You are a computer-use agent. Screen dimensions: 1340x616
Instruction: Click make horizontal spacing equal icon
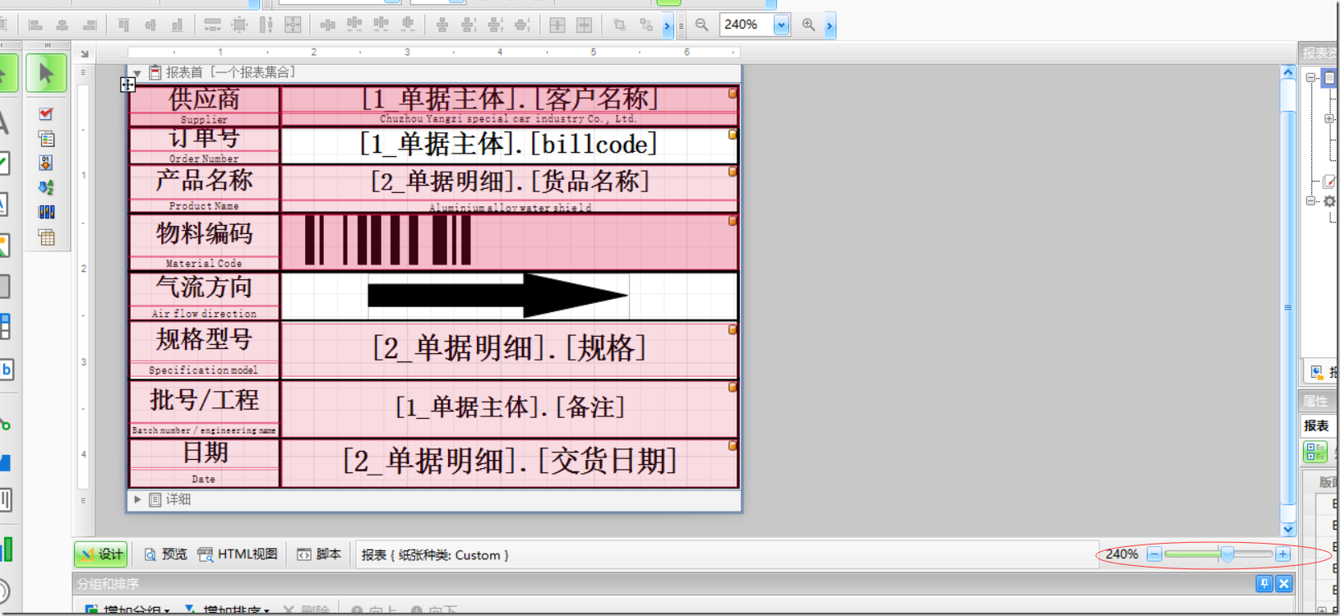coord(328,25)
